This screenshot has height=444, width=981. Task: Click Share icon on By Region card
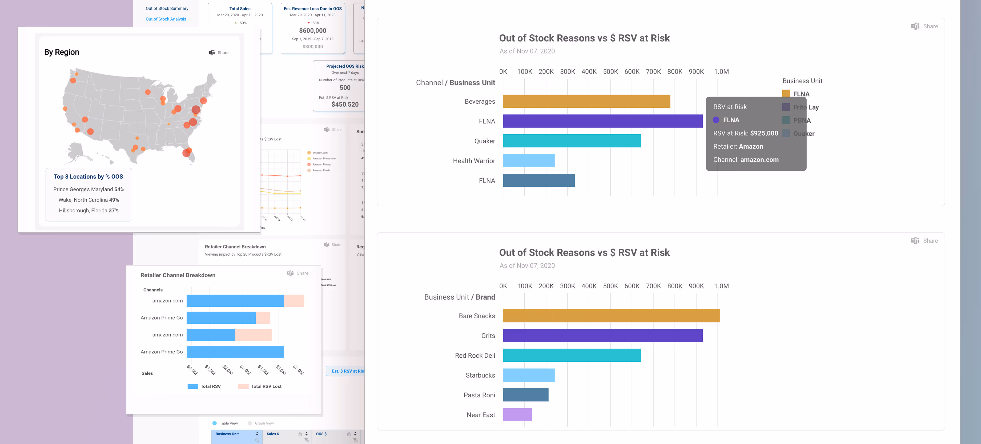pos(212,53)
